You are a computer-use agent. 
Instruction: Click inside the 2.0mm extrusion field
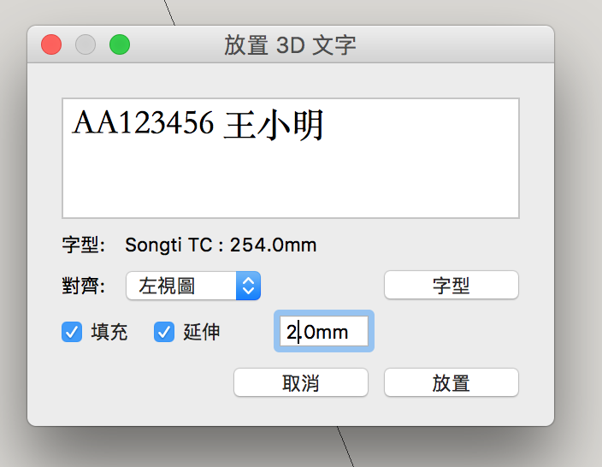point(323,331)
